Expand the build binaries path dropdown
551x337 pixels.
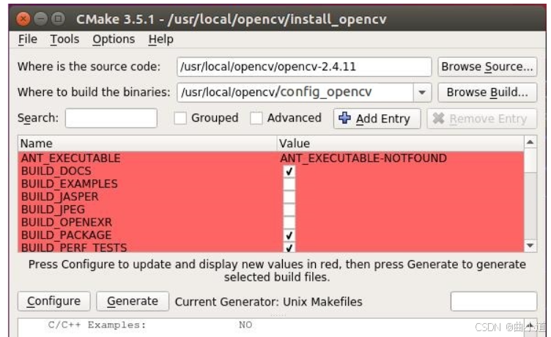pos(422,92)
